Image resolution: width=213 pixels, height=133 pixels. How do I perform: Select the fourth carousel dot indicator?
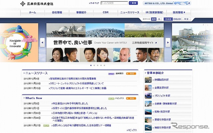pyautogui.click(x=101, y=66)
